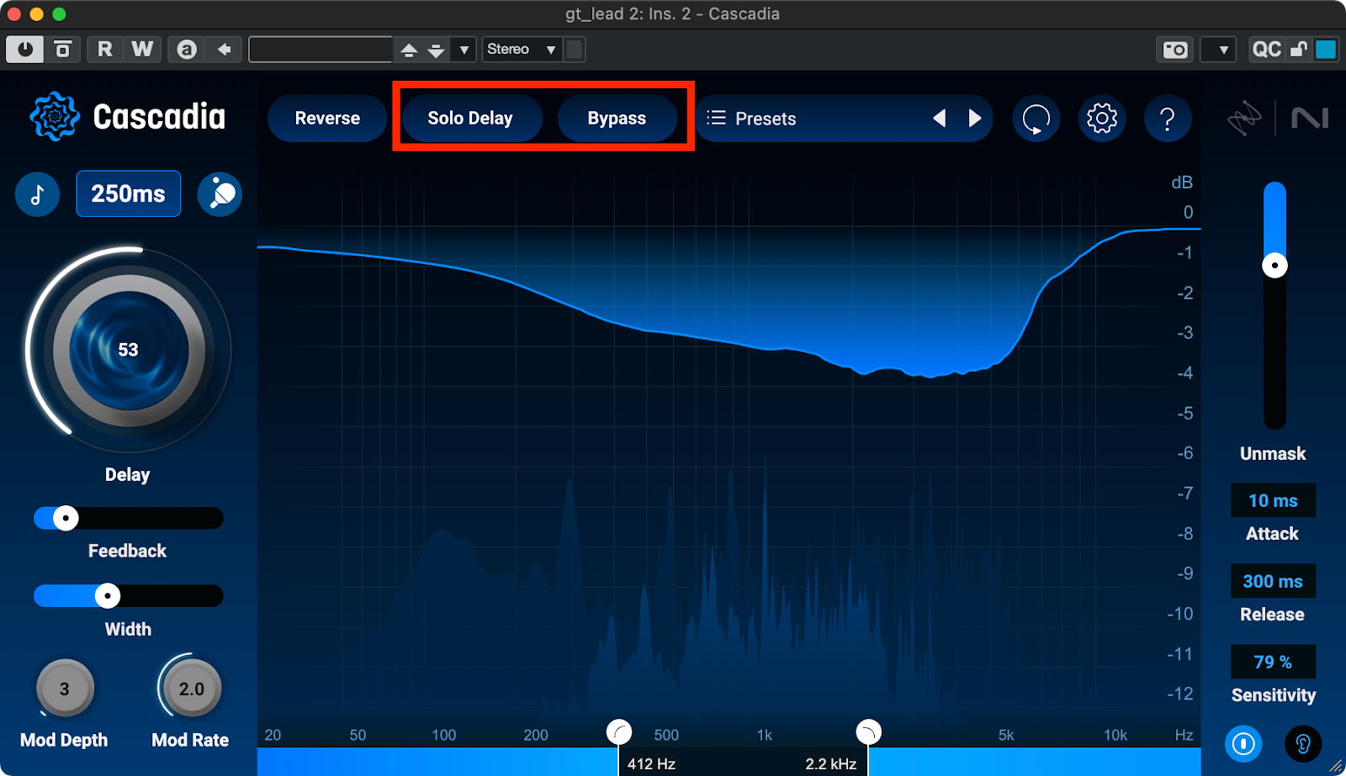
Task: Open the Stereo channel configuration dropdown
Action: pos(522,50)
